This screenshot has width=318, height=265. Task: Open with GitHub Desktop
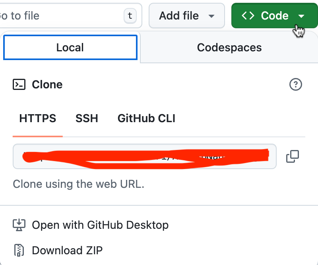100,225
